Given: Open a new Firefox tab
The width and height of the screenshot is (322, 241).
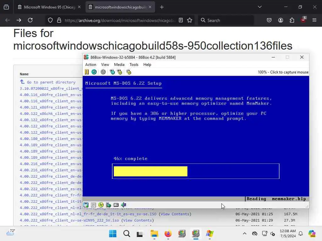Looking at the screenshot, I should 162,7.
